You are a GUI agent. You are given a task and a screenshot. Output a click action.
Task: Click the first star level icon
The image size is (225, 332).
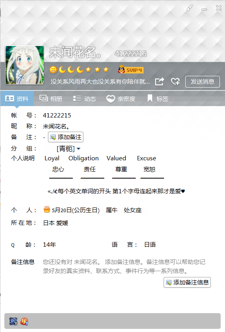pyautogui.click(x=89, y=70)
